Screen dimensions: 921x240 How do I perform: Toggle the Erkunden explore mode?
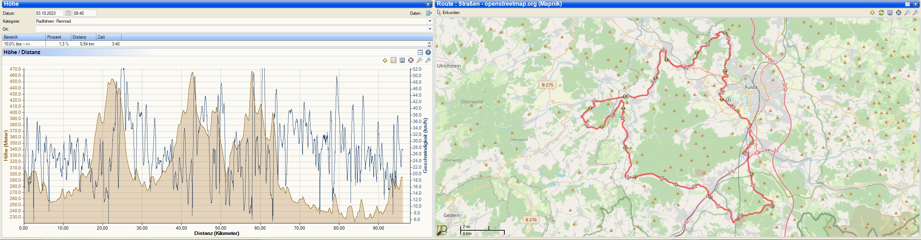point(448,13)
